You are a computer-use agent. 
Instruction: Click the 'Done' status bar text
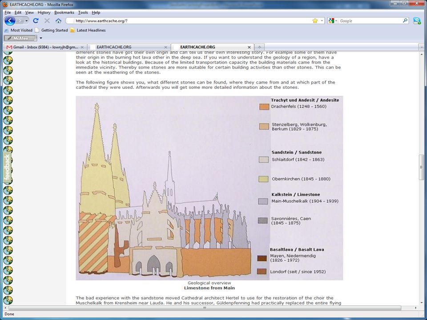[x=9, y=314]
